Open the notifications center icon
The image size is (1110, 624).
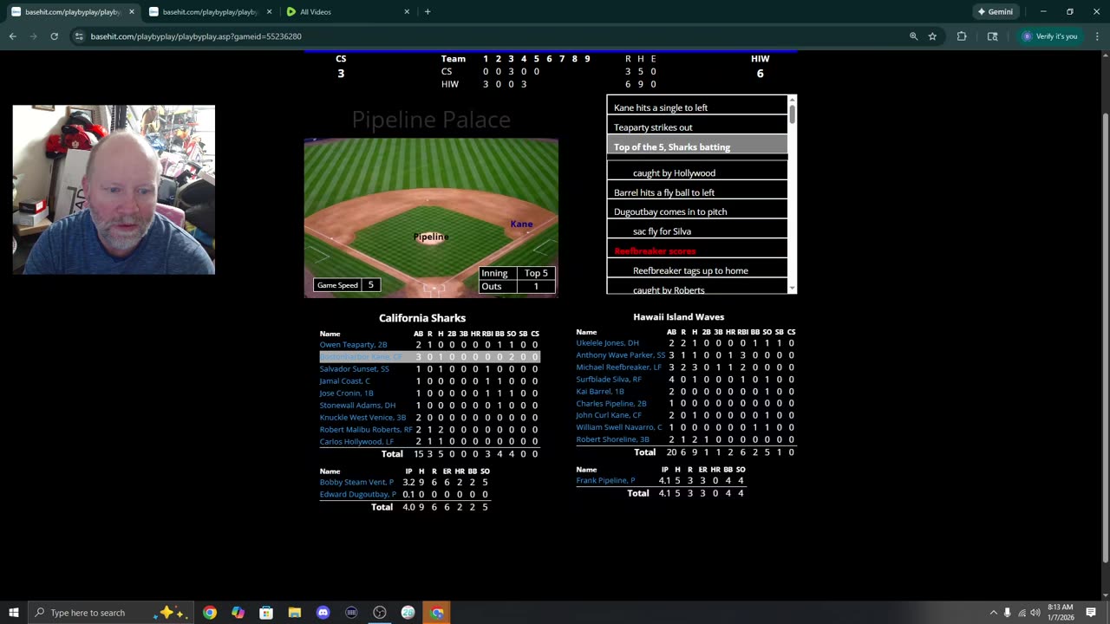(1091, 613)
